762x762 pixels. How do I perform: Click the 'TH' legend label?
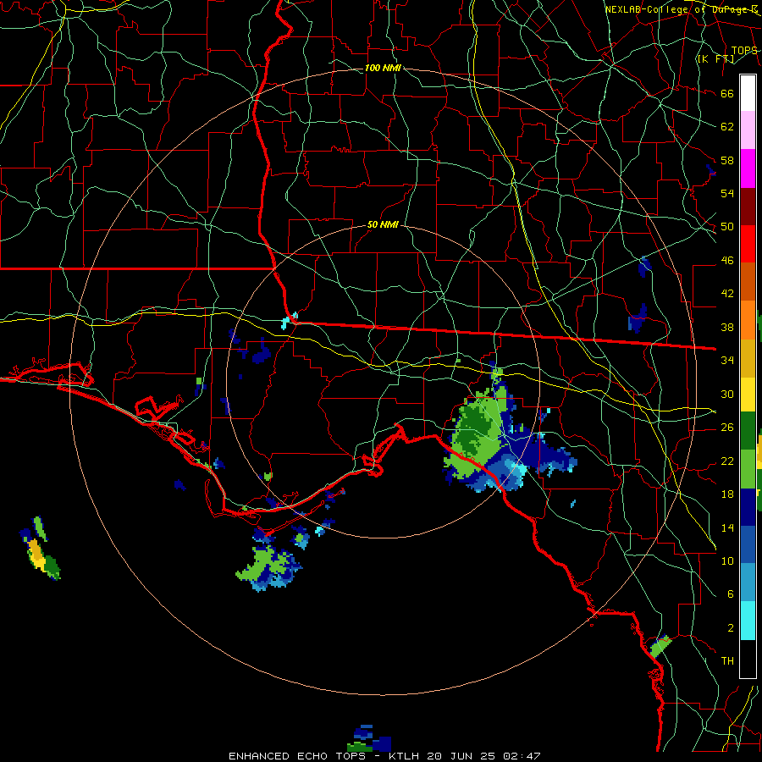(727, 660)
